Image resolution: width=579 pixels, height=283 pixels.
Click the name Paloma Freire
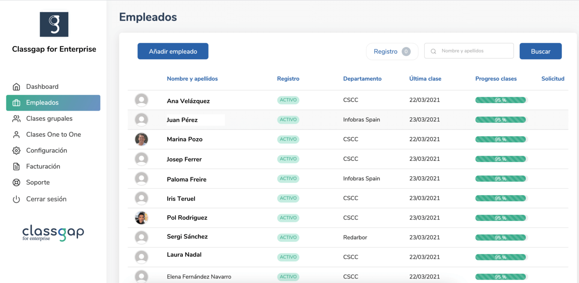pyautogui.click(x=187, y=179)
